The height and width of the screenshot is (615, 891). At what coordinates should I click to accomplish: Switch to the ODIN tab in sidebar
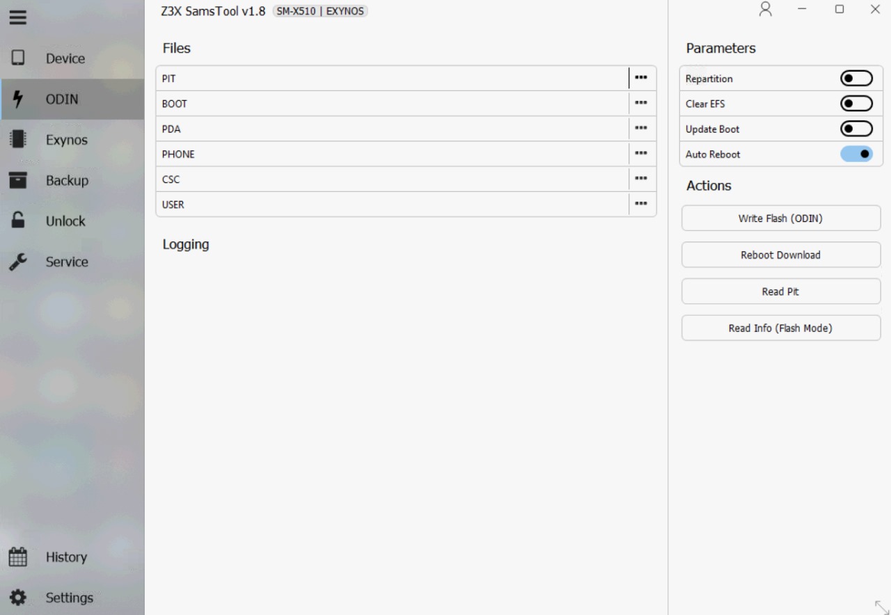click(62, 99)
